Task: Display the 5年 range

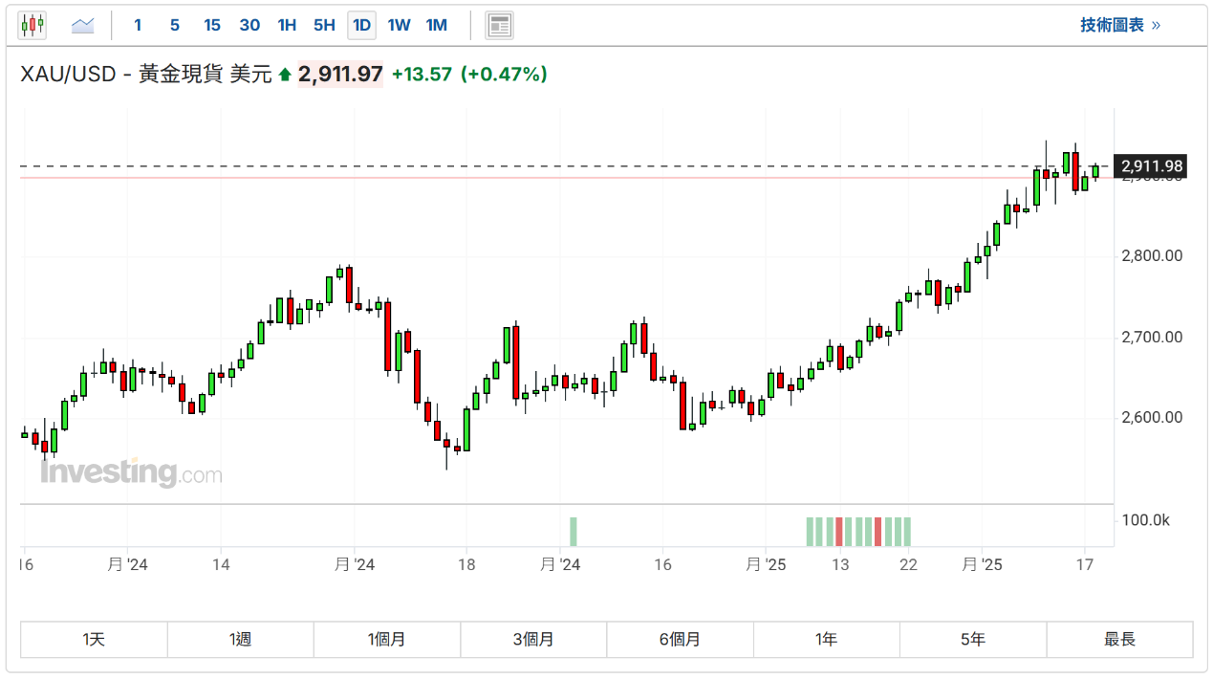Action: [973, 640]
